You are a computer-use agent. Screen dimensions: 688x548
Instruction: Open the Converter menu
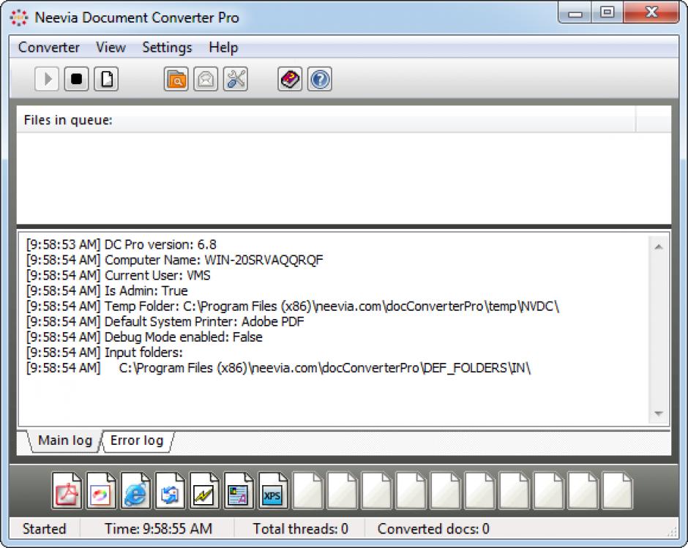click(x=49, y=48)
